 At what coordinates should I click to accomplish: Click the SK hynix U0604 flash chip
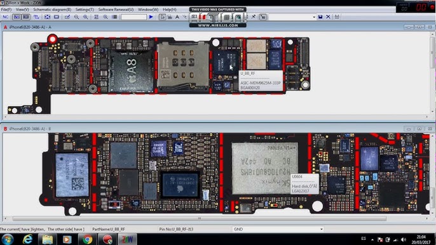click(264, 168)
